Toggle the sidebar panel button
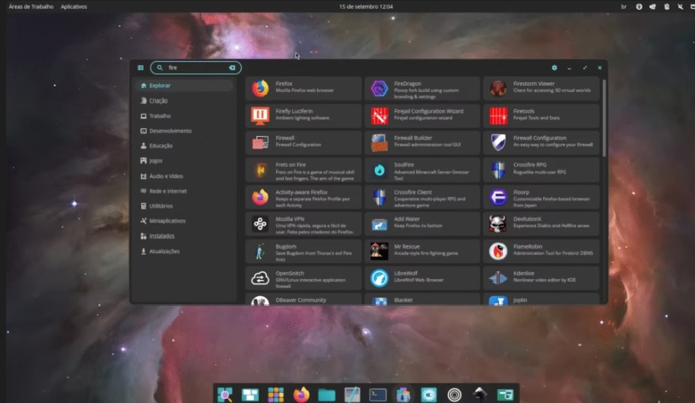 [141, 68]
